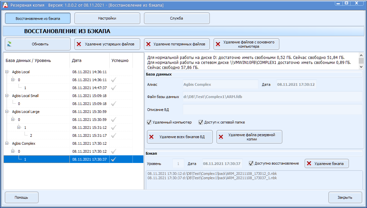Viewport: 367px width, 208px height.
Task: Click the info text scrollbar down arrow
Action: (361, 67)
